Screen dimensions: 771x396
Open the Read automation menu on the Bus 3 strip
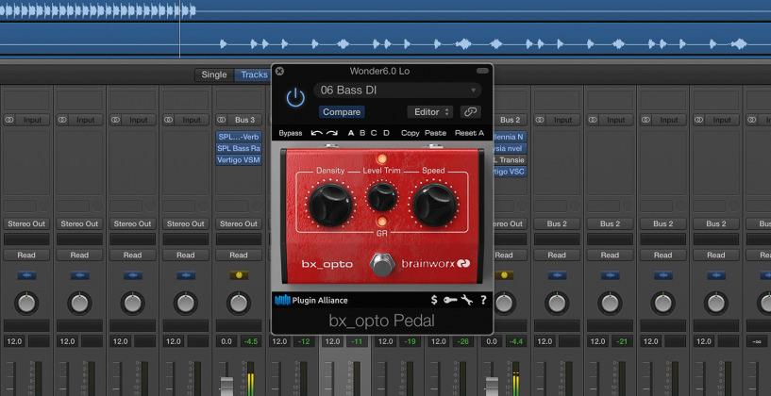tap(239, 255)
